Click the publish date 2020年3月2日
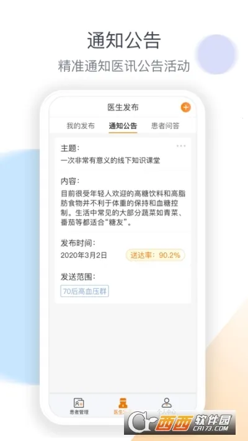 pyautogui.click(x=84, y=255)
